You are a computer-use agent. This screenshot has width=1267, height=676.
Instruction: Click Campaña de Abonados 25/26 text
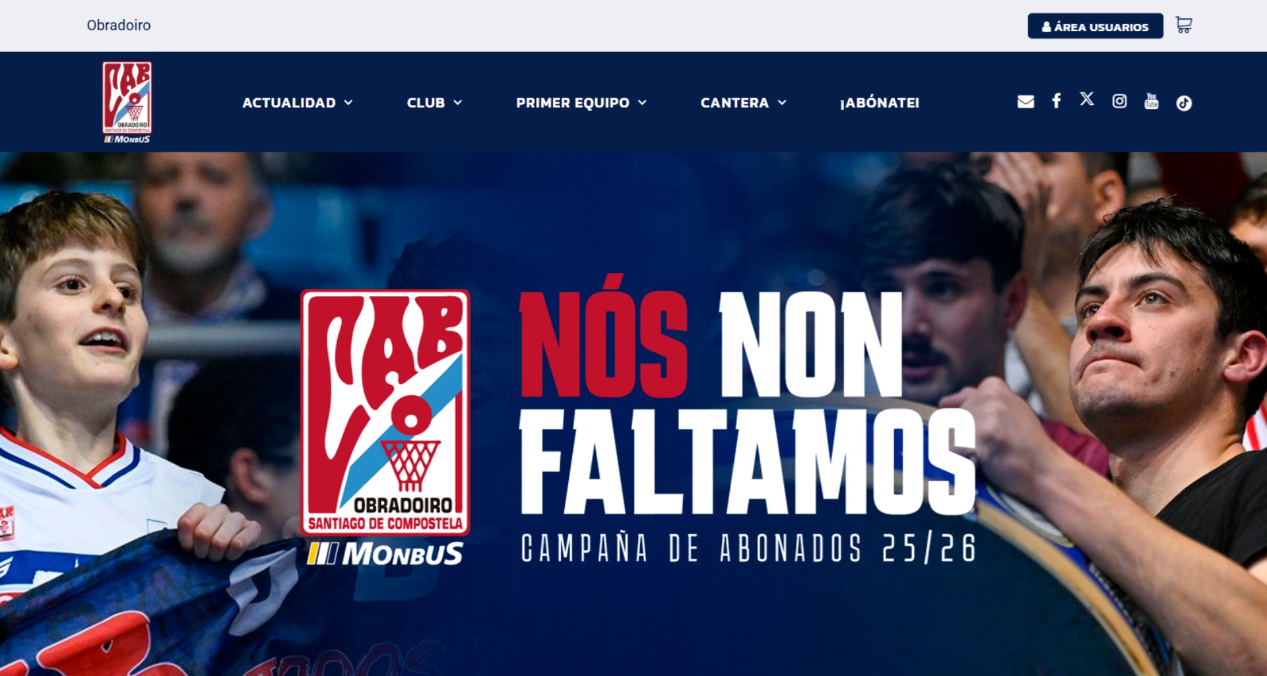pos(748,548)
